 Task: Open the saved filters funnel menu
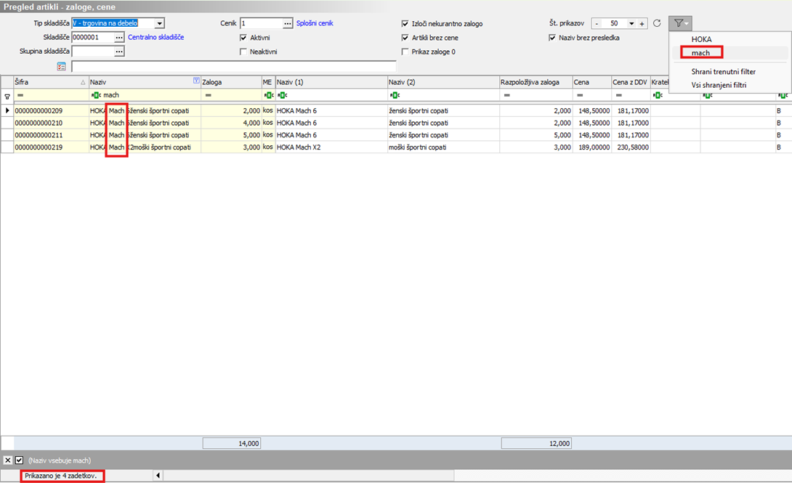[x=680, y=23]
